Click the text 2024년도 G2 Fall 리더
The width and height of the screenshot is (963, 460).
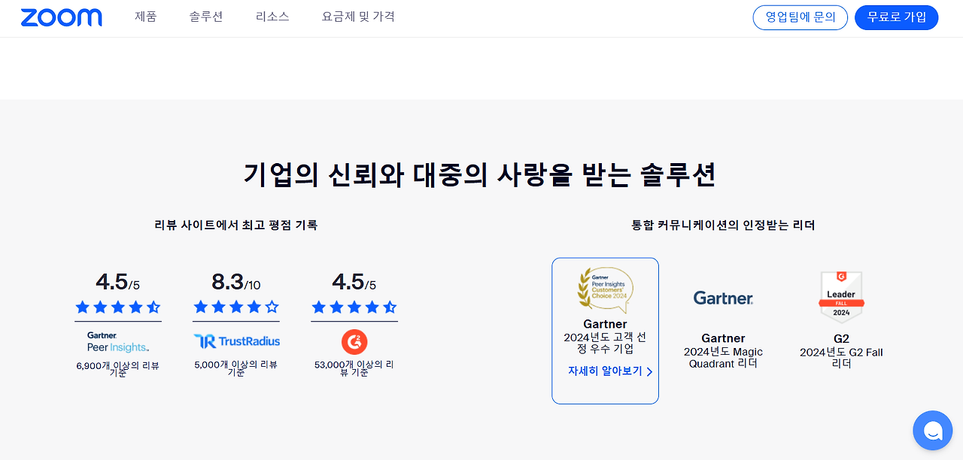[x=841, y=358]
